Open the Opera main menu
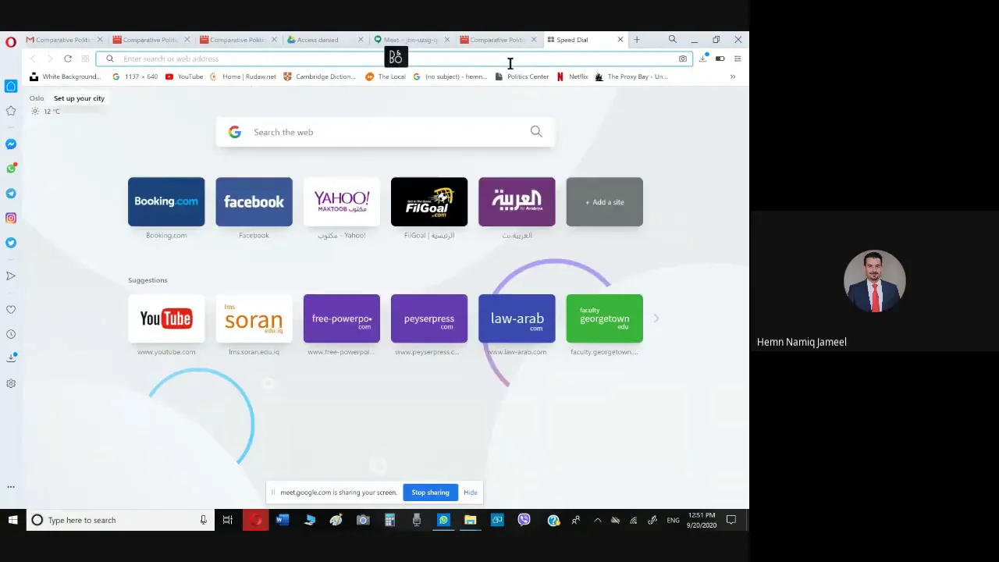999x562 pixels. 11,42
